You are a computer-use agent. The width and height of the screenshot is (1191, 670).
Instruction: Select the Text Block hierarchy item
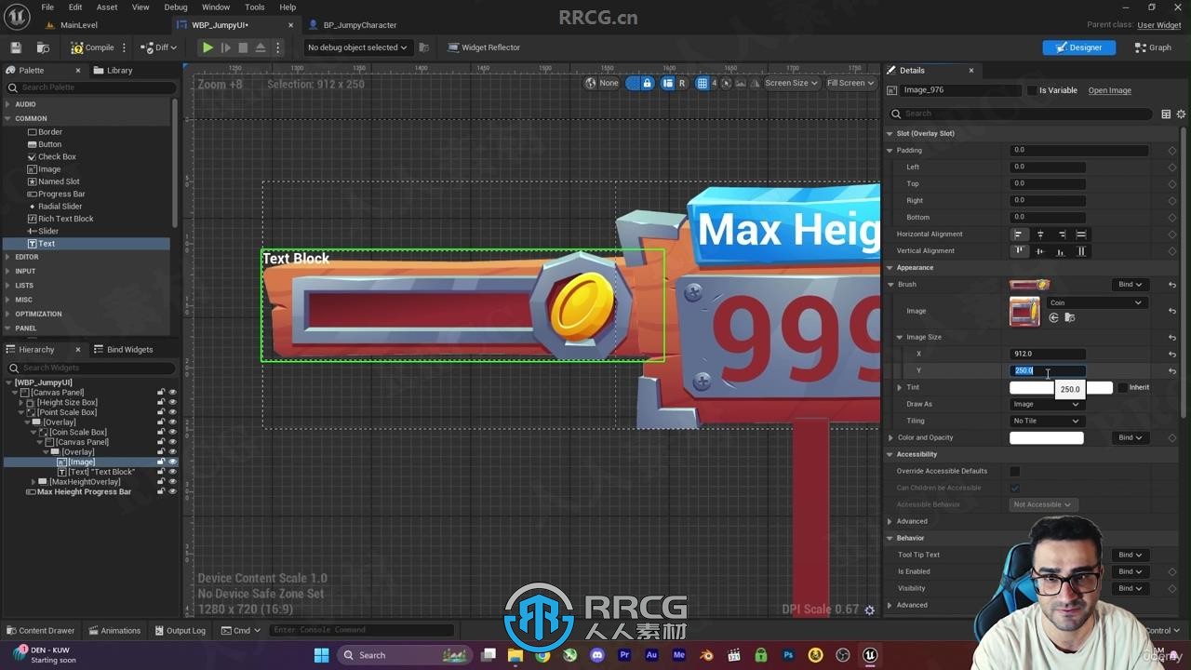coord(101,472)
